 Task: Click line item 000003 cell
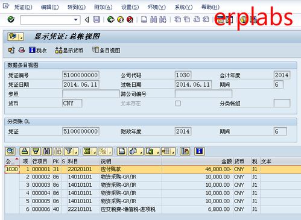pos(41,185)
